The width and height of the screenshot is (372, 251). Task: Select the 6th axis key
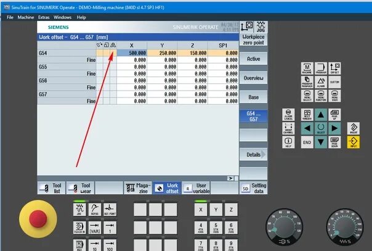231,228
